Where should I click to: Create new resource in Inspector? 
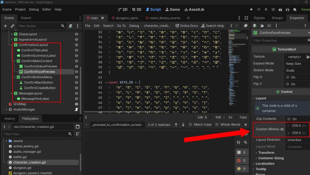[255, 25]
